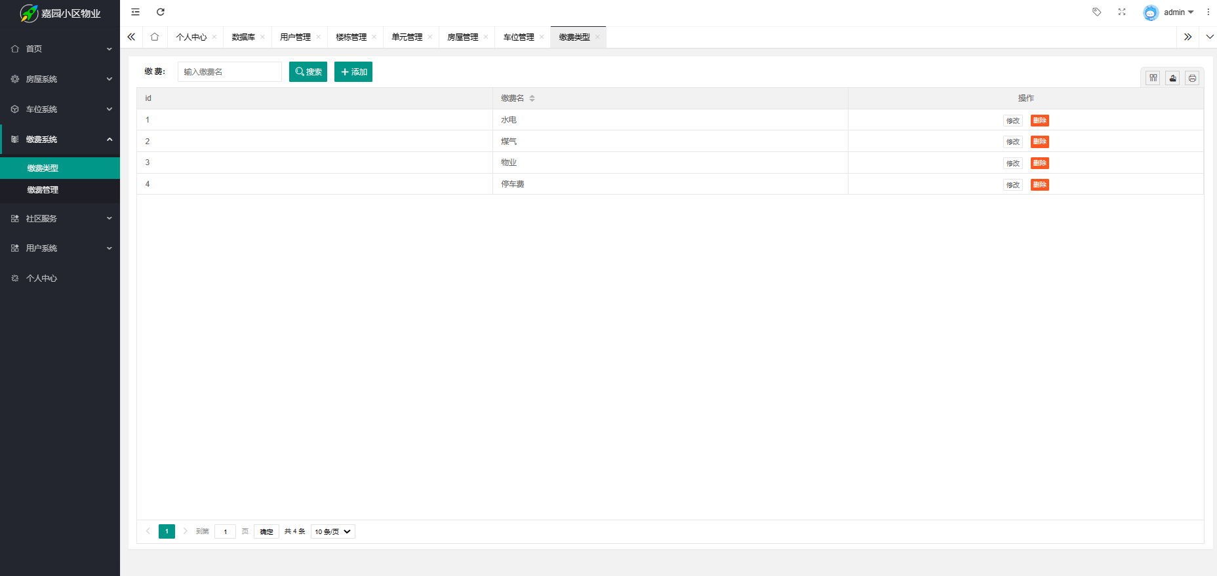The width and height of the screenshot is (1217, 576).
Task: Click the 停车费 cell in the table
Action: 670,184
